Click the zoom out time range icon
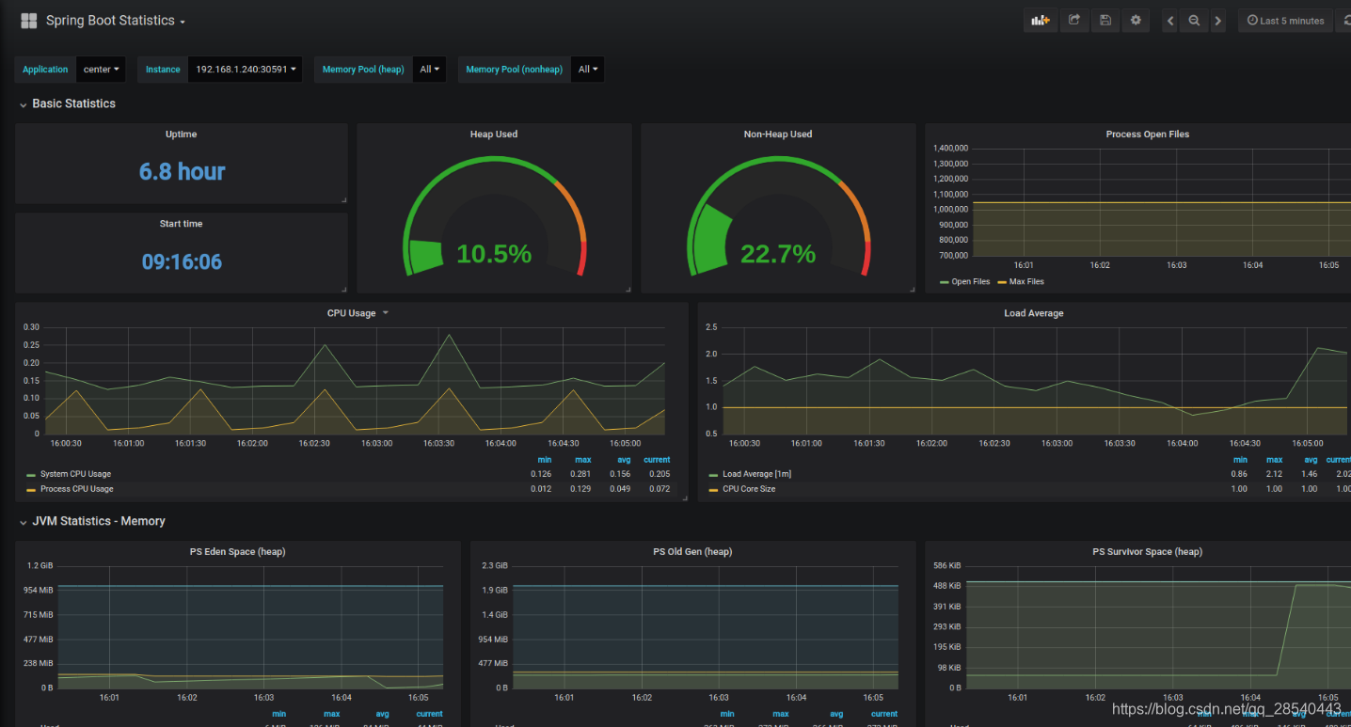The width and height of the screenshot is (1351, 727). pos(1194,21)
